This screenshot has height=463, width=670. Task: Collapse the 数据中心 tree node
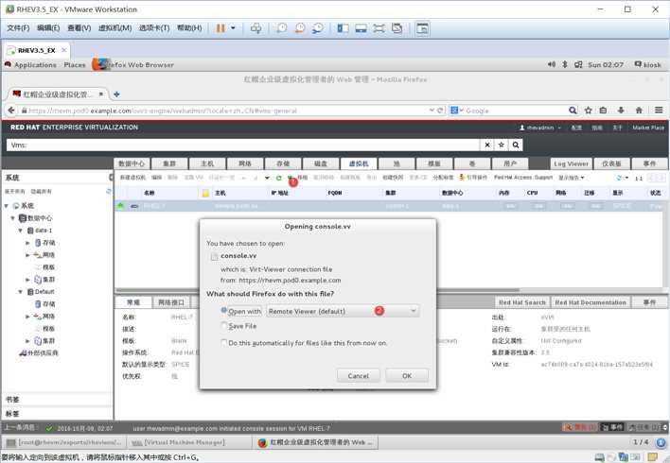13,218
